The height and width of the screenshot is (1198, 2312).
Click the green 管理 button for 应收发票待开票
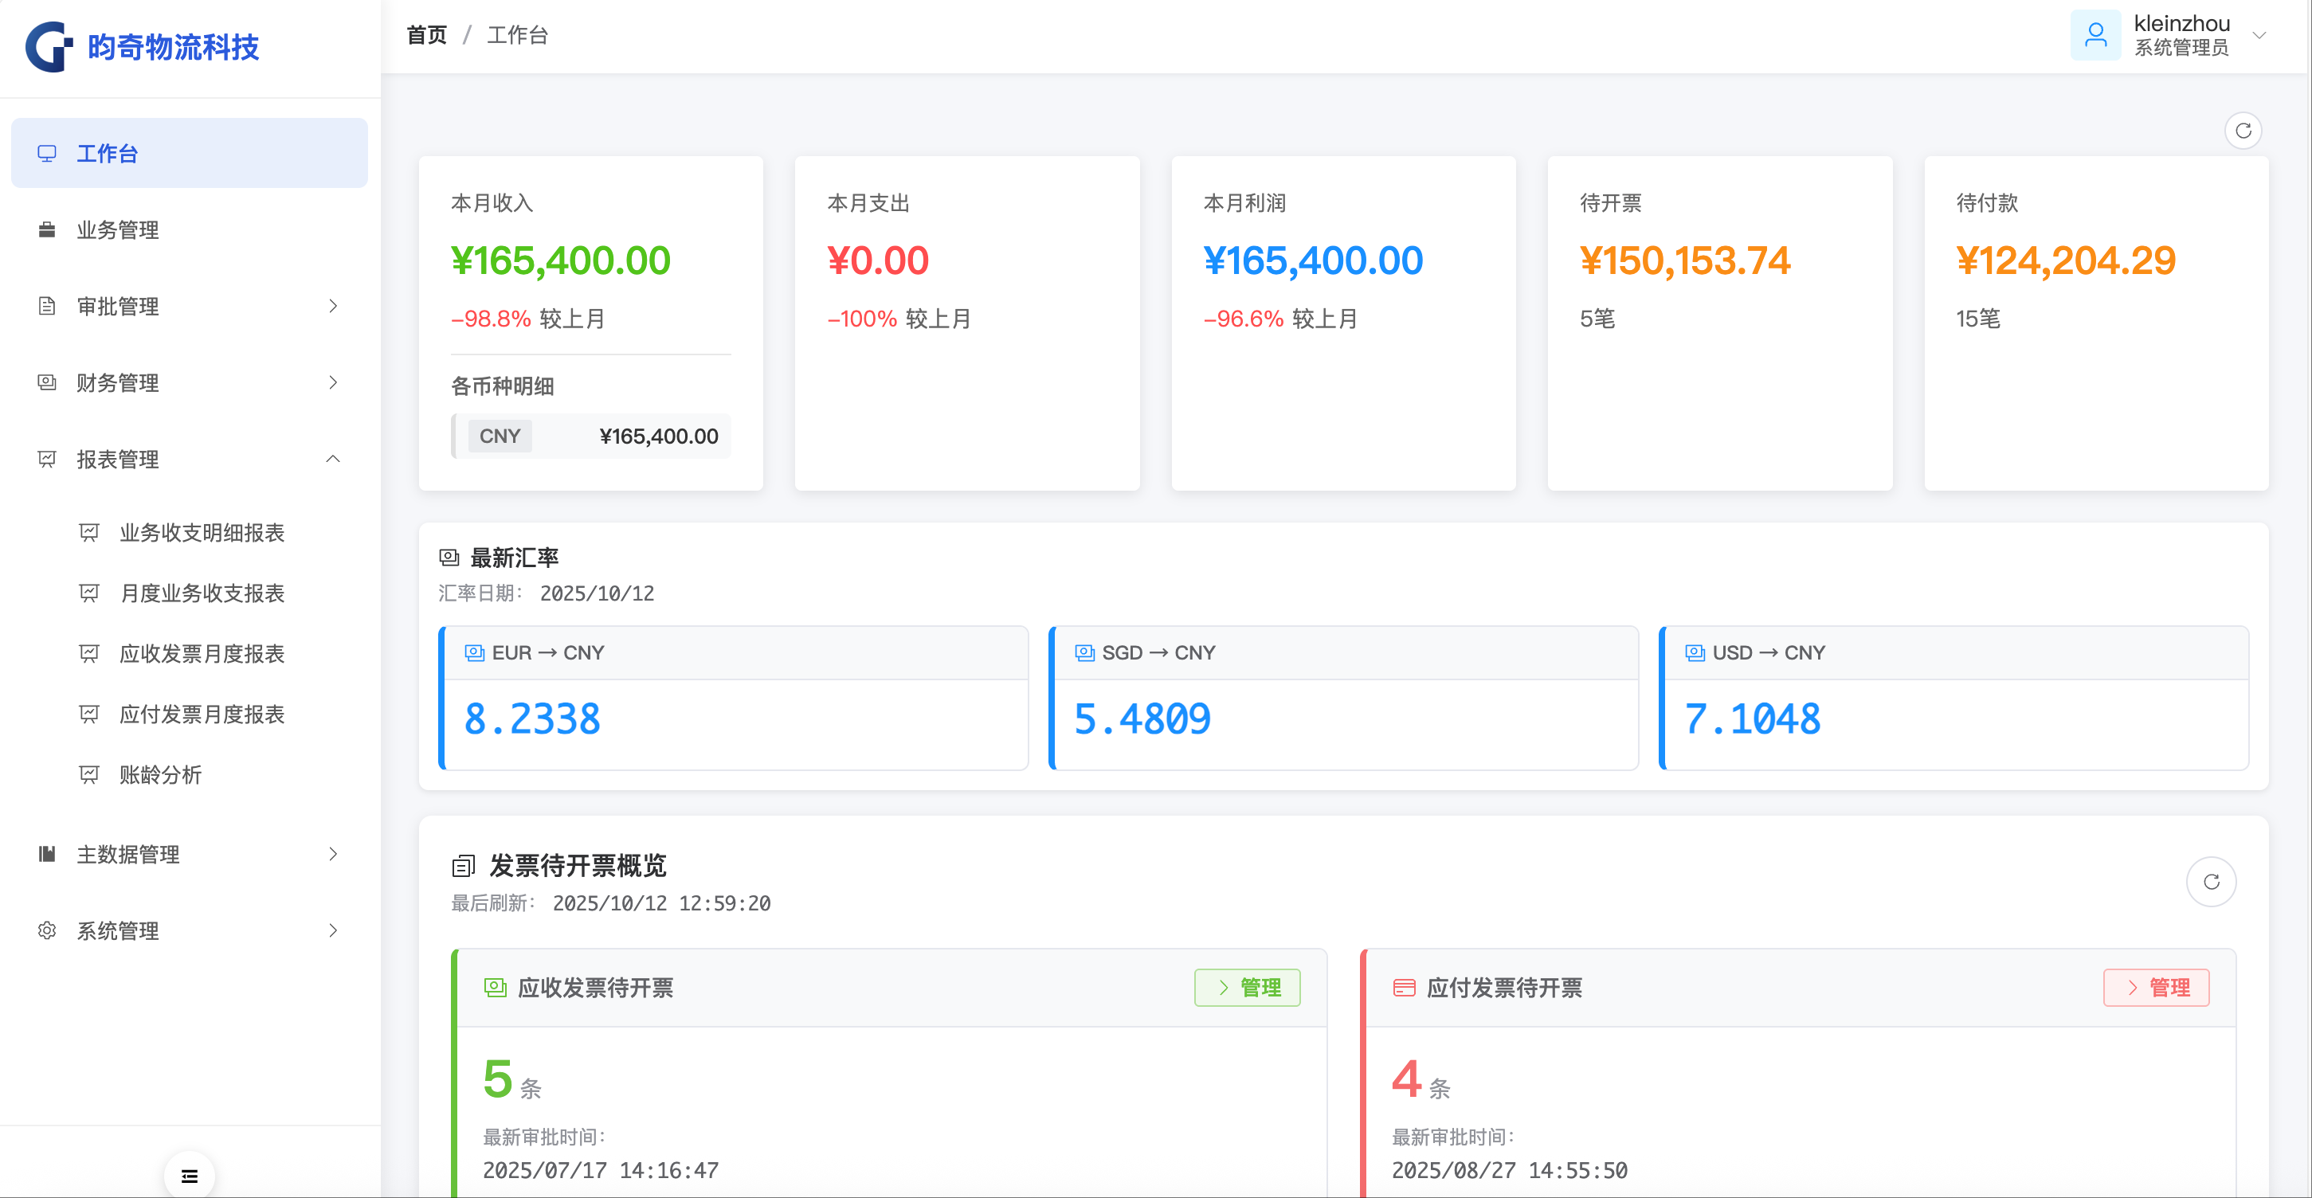(1247, 987)
